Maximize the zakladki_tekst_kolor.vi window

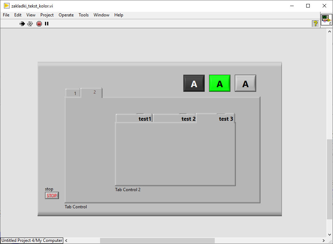coord(308,6)
